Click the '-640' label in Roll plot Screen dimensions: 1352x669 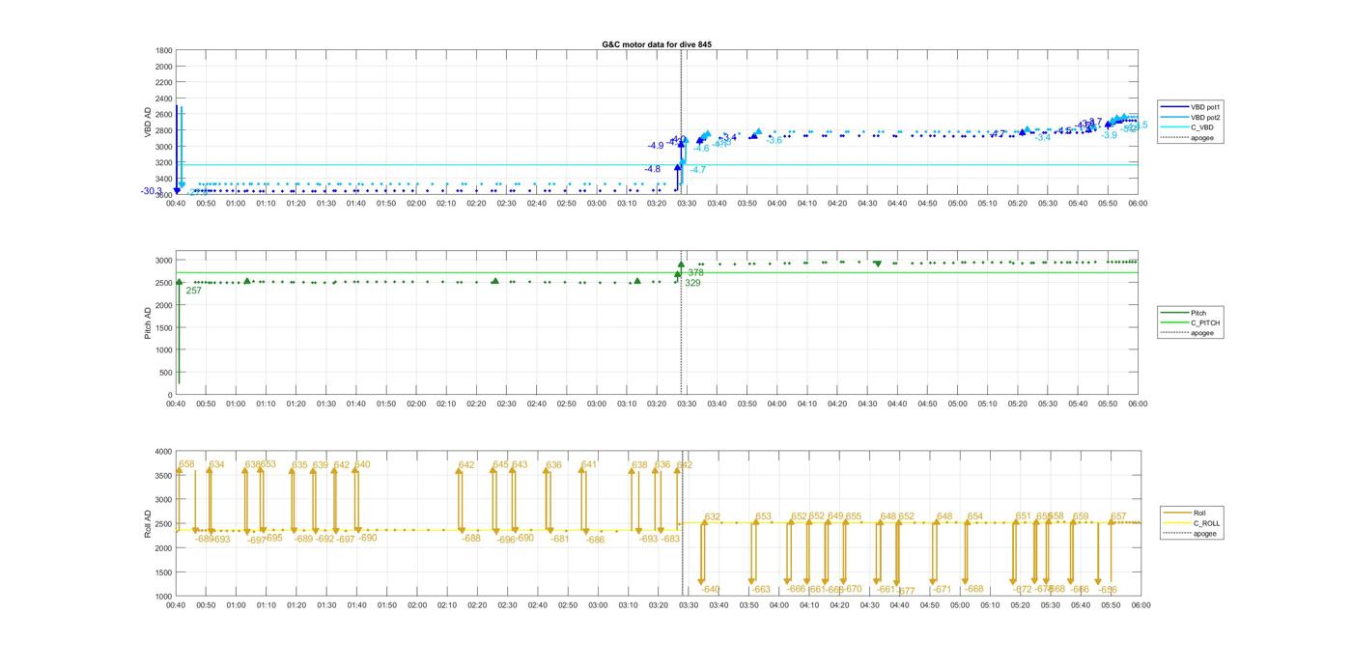click(710, 589)
